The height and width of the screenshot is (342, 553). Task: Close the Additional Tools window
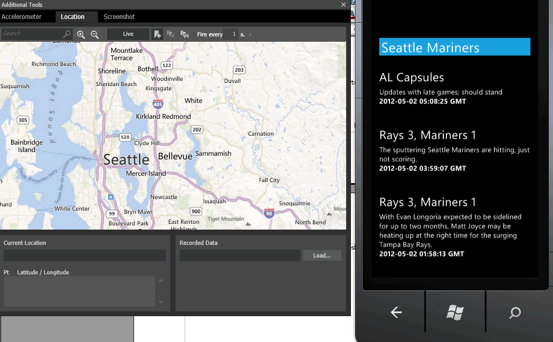point(344,5)
